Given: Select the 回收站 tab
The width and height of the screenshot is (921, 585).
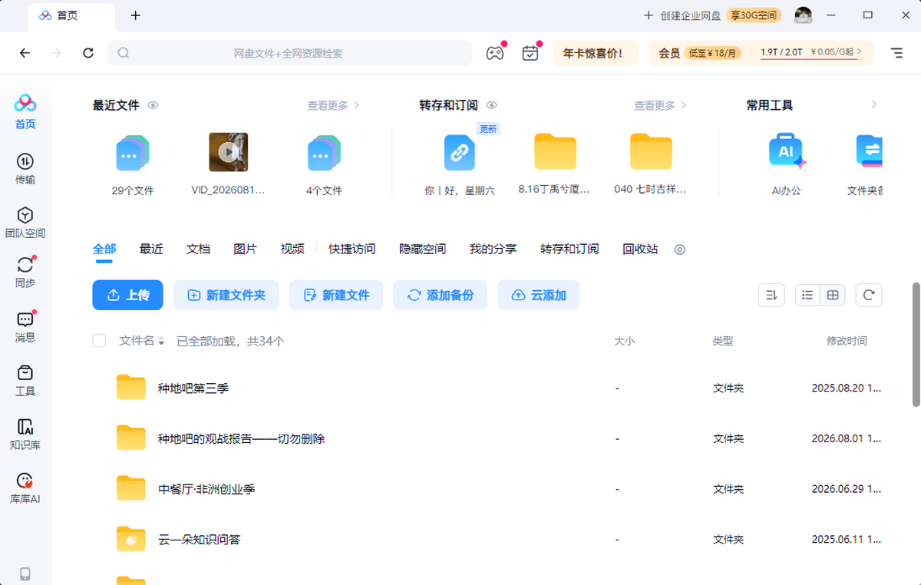Looking at the screenshot, I should (640, 250).
